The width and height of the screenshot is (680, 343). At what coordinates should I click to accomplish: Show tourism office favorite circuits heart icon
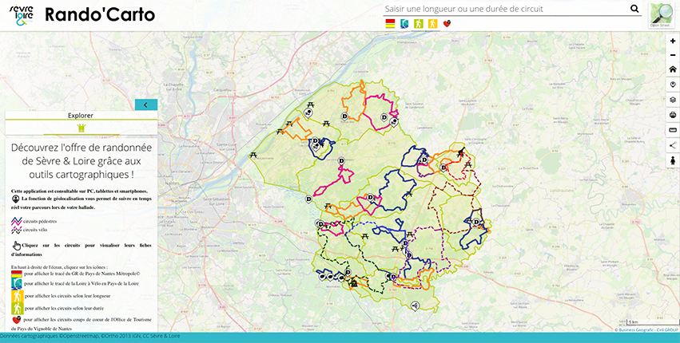coord(447,24)
